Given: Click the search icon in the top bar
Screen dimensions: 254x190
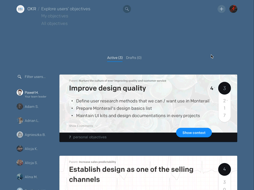Looking at the screenshot, I should click(x=127, y=9).
